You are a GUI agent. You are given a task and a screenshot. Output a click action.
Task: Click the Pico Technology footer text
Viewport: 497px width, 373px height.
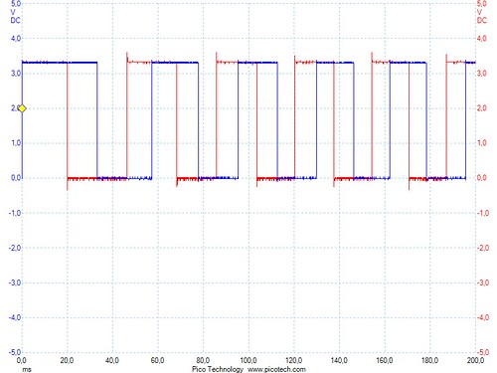pyautogui.click(x=218, y=369)
